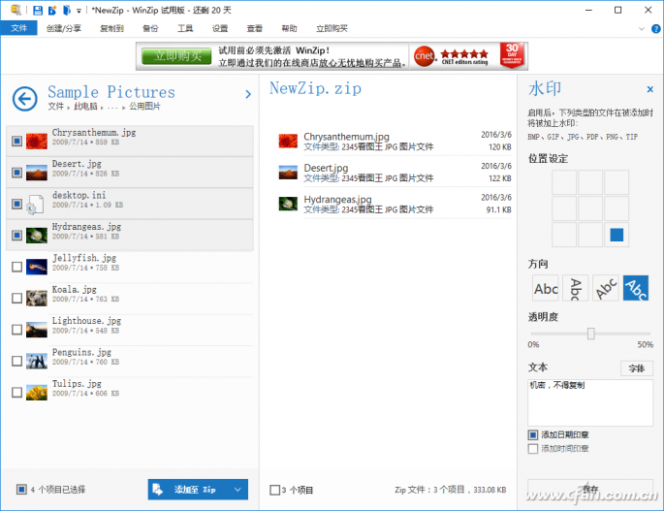Click the Penguins thumbnail image

(x=37, y=361)
